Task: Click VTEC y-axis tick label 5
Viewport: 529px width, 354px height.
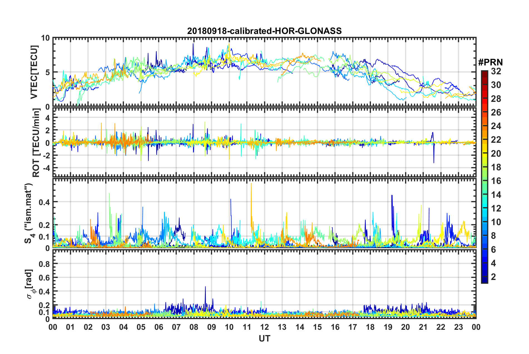Action: click(48, 72)
